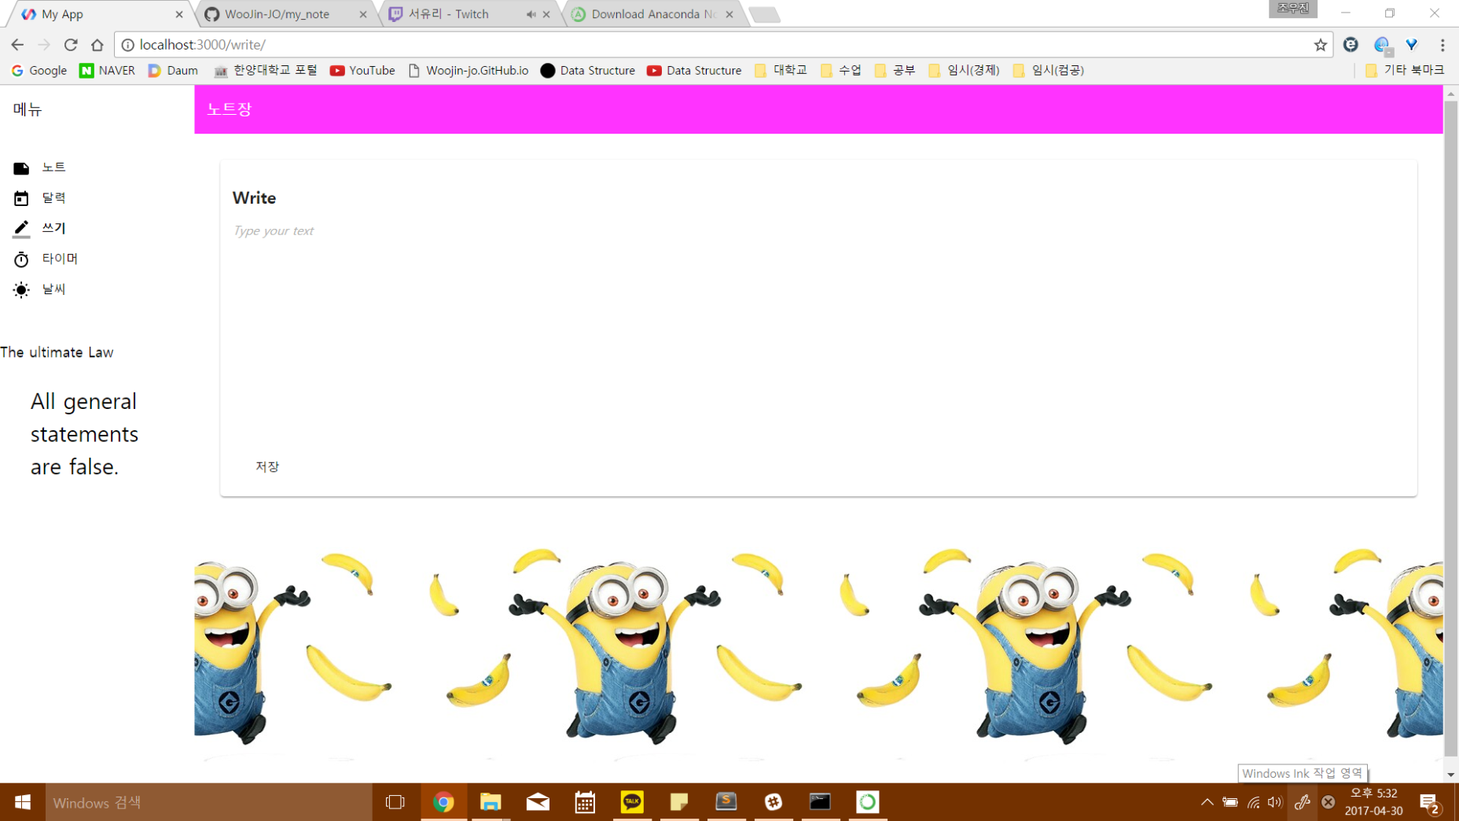Open the black-circle Data Structure bookmark

point(588,70)
